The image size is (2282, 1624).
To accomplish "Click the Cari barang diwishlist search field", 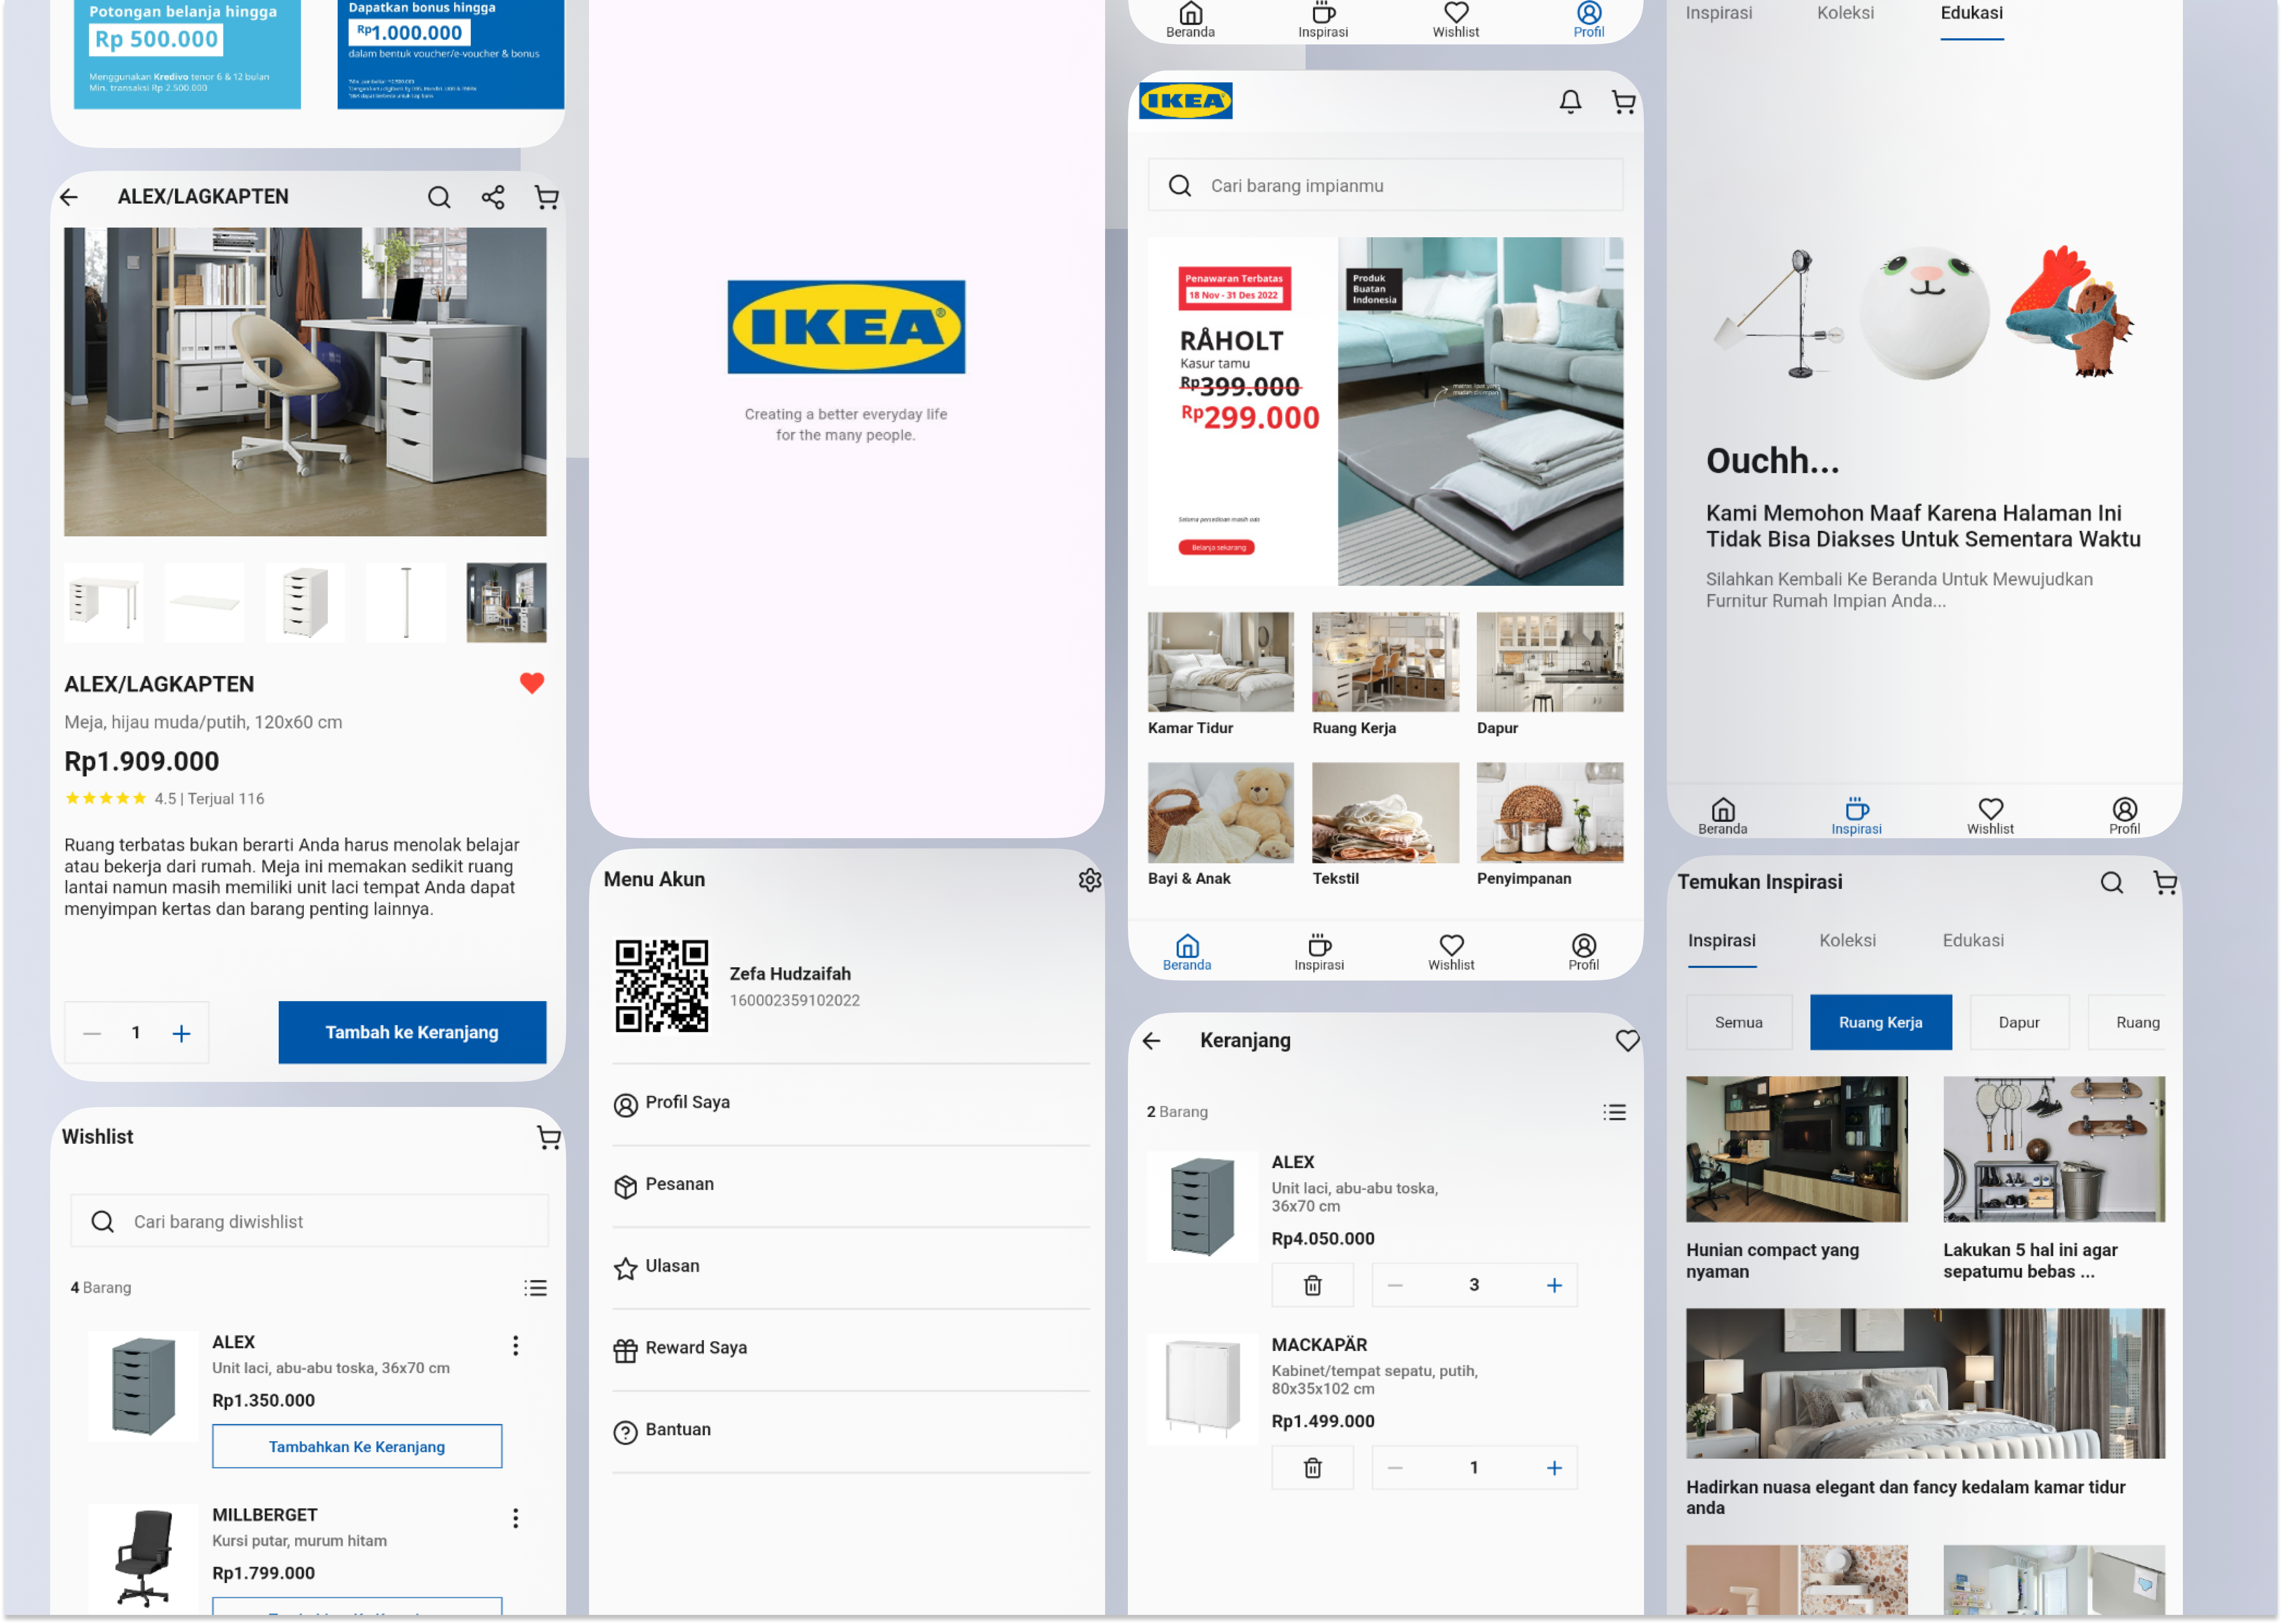I will tap(309, 1221).
